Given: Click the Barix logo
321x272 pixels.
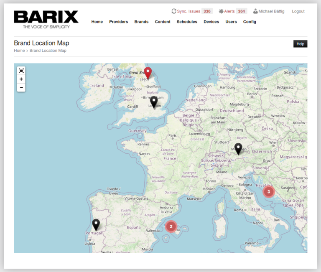Looking at the screenshot, I should pos(46,19).
